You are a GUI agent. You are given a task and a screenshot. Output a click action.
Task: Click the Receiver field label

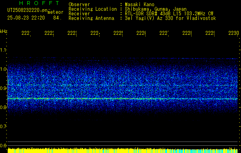(x=79, y=14)
